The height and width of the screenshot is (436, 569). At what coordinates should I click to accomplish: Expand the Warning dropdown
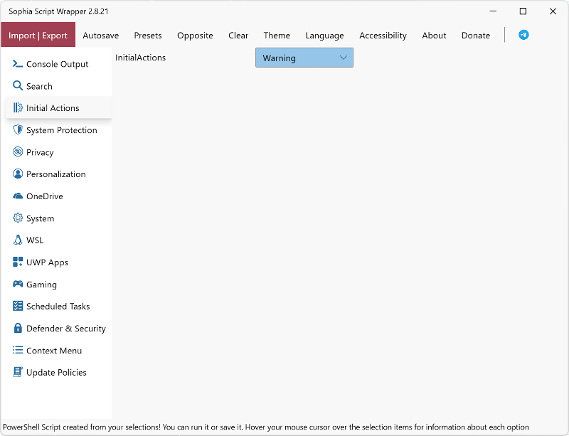[x=304, y=58]
